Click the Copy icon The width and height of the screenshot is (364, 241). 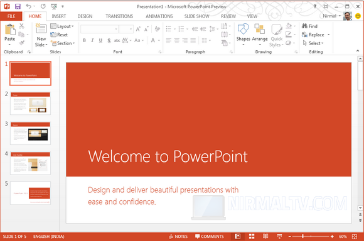21,35
